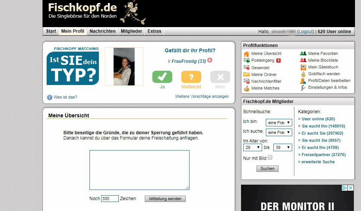Click the Meine Übersicht house icon
This screenshot has height=211, width=361.
coord(247,54)
